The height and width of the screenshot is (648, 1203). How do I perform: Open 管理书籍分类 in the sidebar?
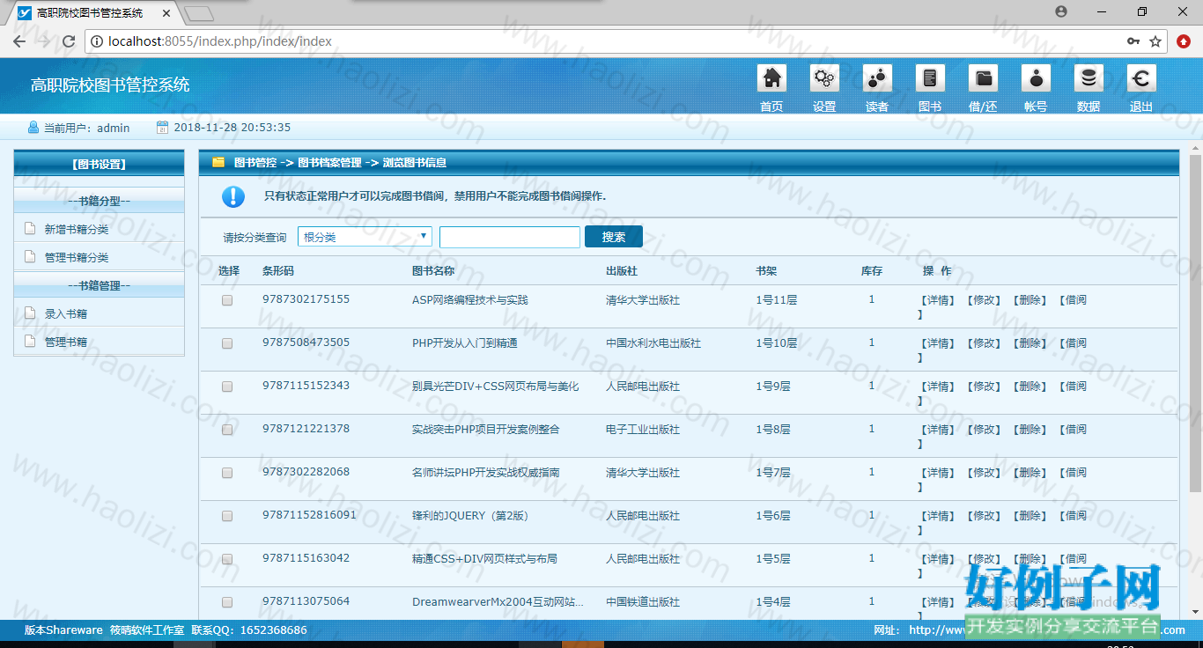point(77,257)
